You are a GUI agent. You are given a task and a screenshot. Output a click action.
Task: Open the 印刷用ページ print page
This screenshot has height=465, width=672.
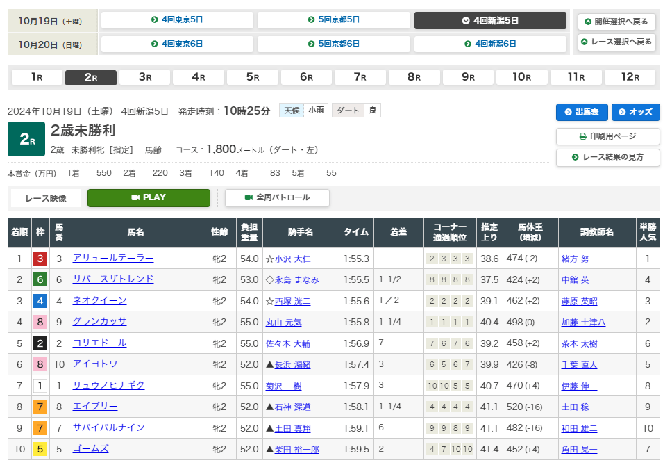click(x=607, y=136)
